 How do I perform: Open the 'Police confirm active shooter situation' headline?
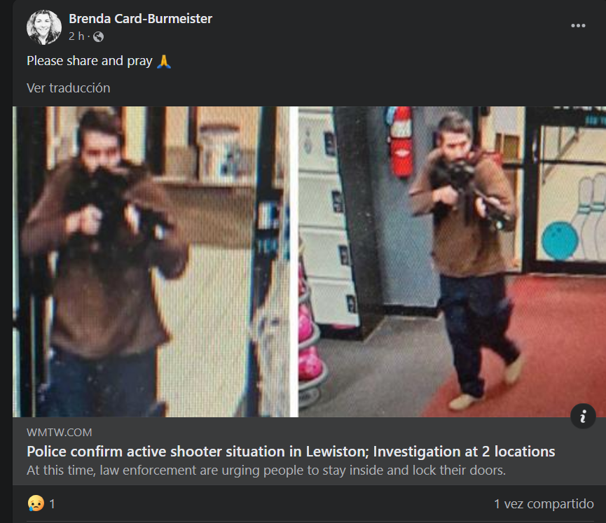point(291,451)
